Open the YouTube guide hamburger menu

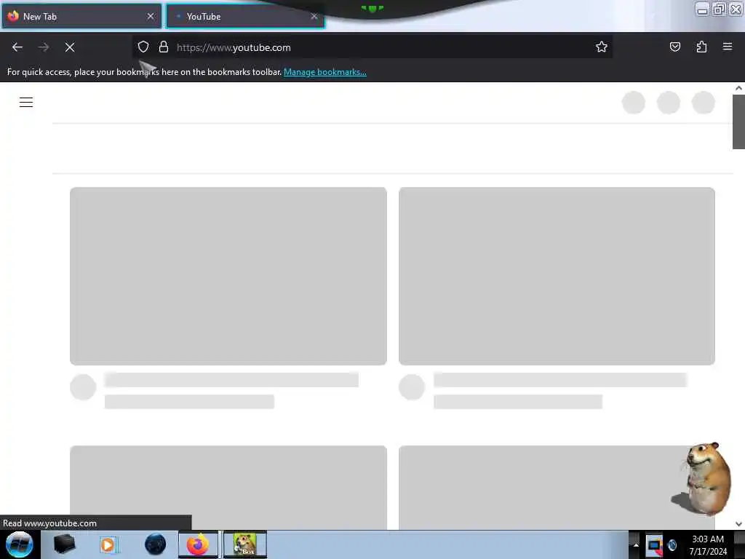click(26, 102)
